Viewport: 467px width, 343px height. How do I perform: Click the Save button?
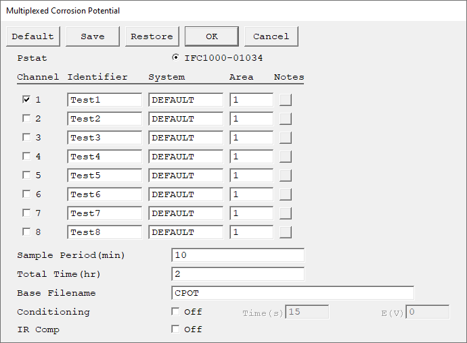[93, 36]
